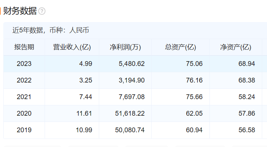Click total assets value 75.66

tap(194, 97)
